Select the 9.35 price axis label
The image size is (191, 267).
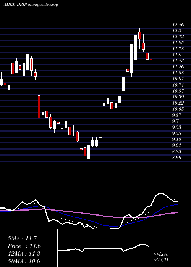[176, 133]
